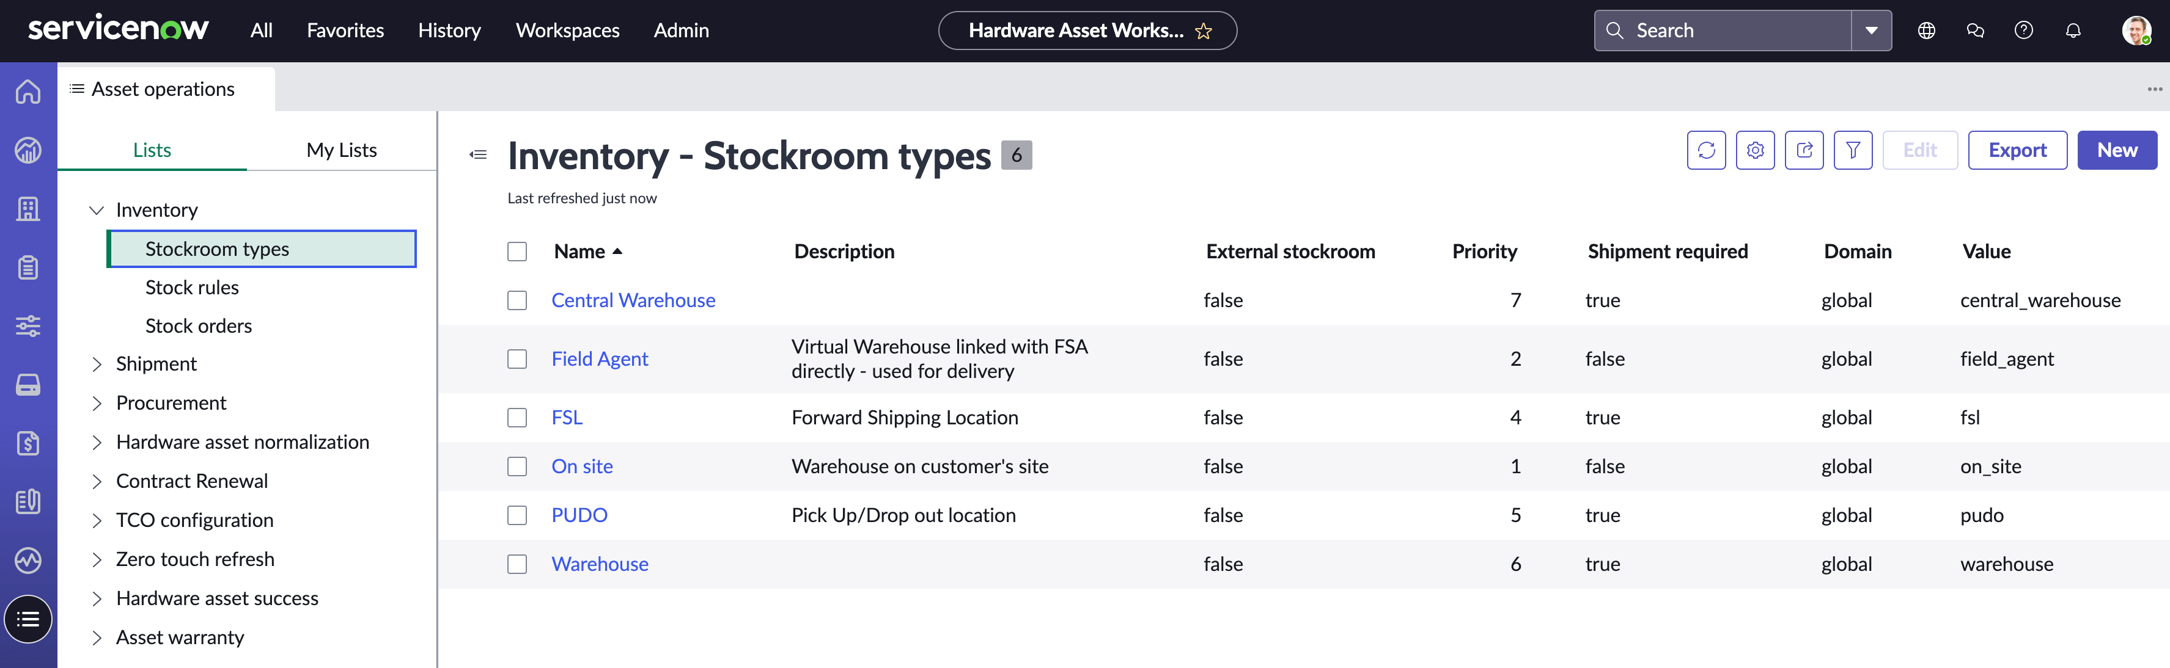The height and width of the screenshot is (668, 2170).
Task: Open the On site record link
Action: [581, 467]
